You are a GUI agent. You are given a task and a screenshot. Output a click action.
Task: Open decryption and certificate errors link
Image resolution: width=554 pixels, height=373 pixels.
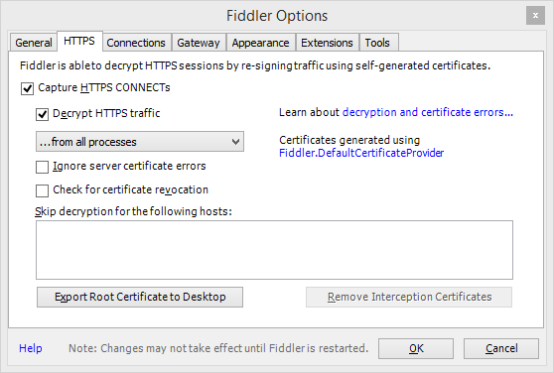[x=428, y=112]
